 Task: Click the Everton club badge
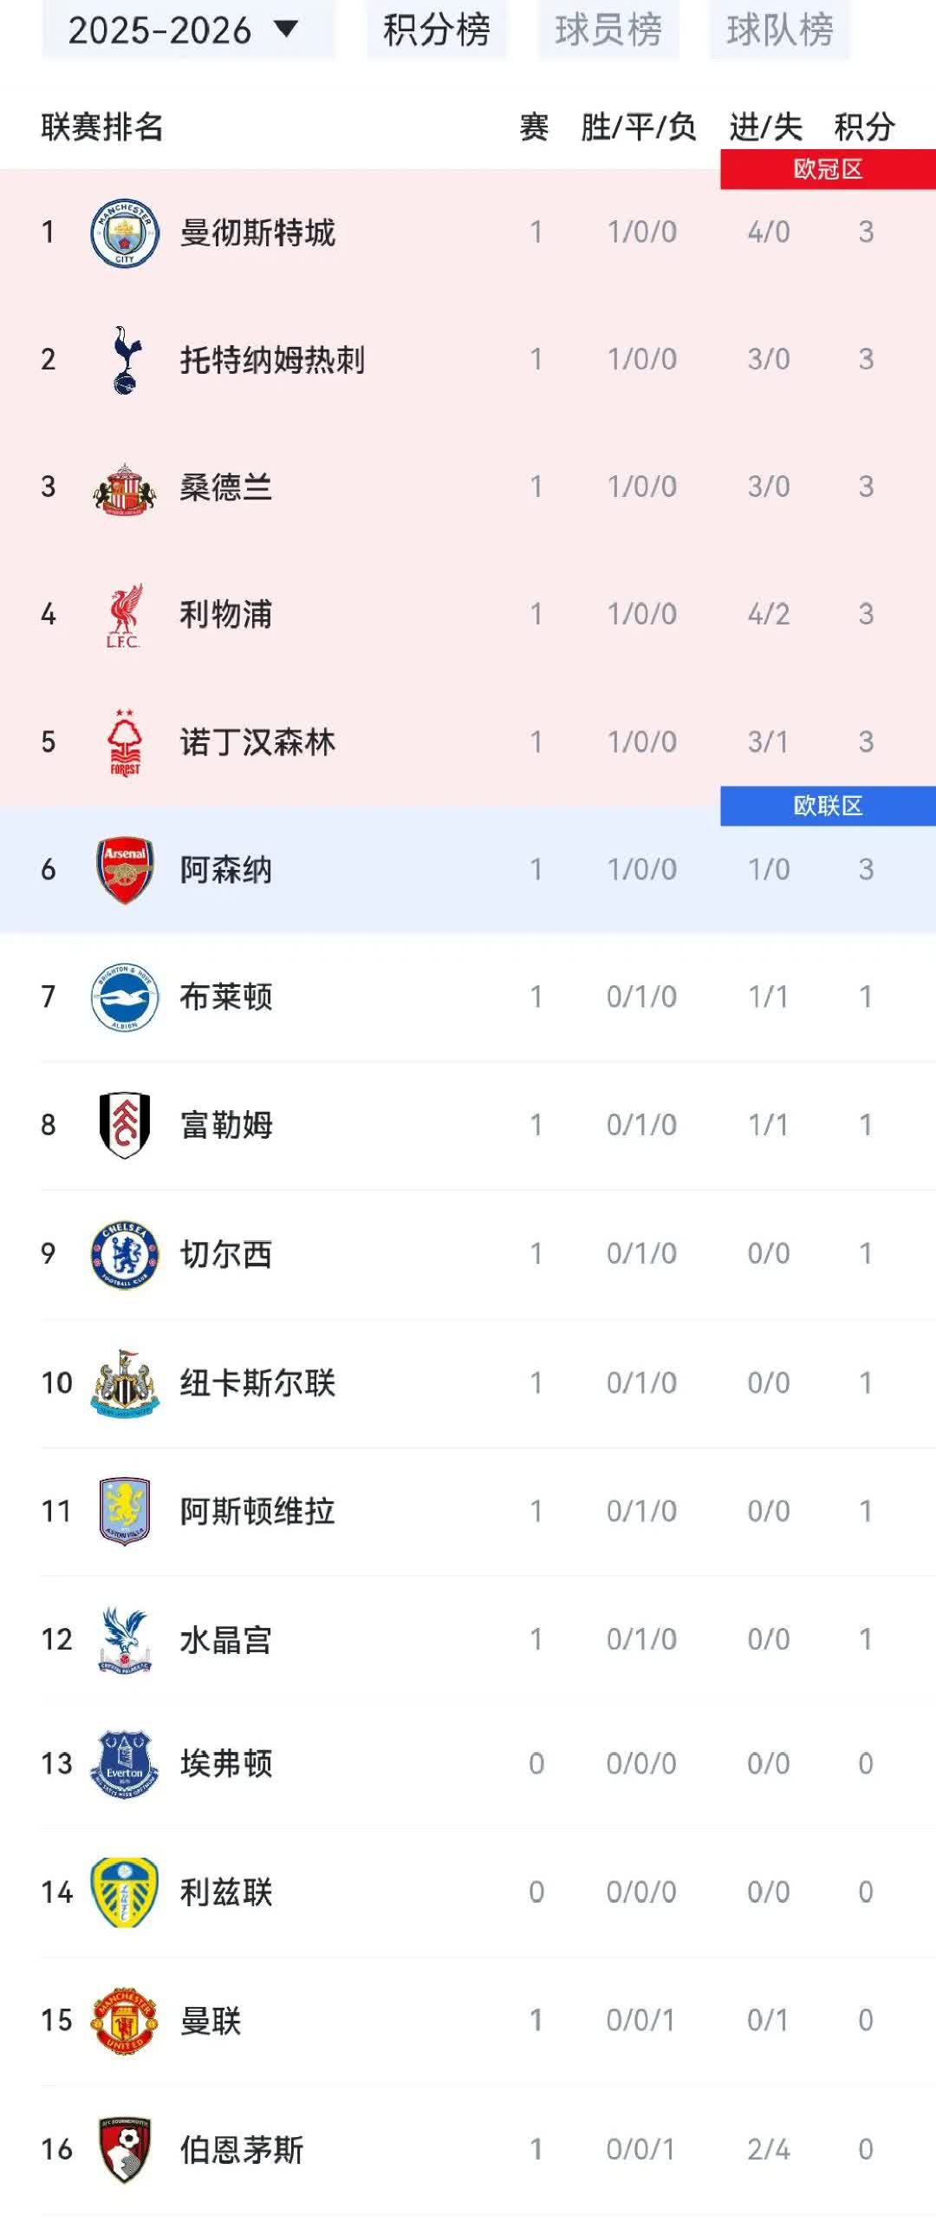click(125, 1764)
